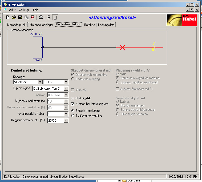Toggle 'Kretsen har jordfelsbrytare' checkbox

point(73,104)
